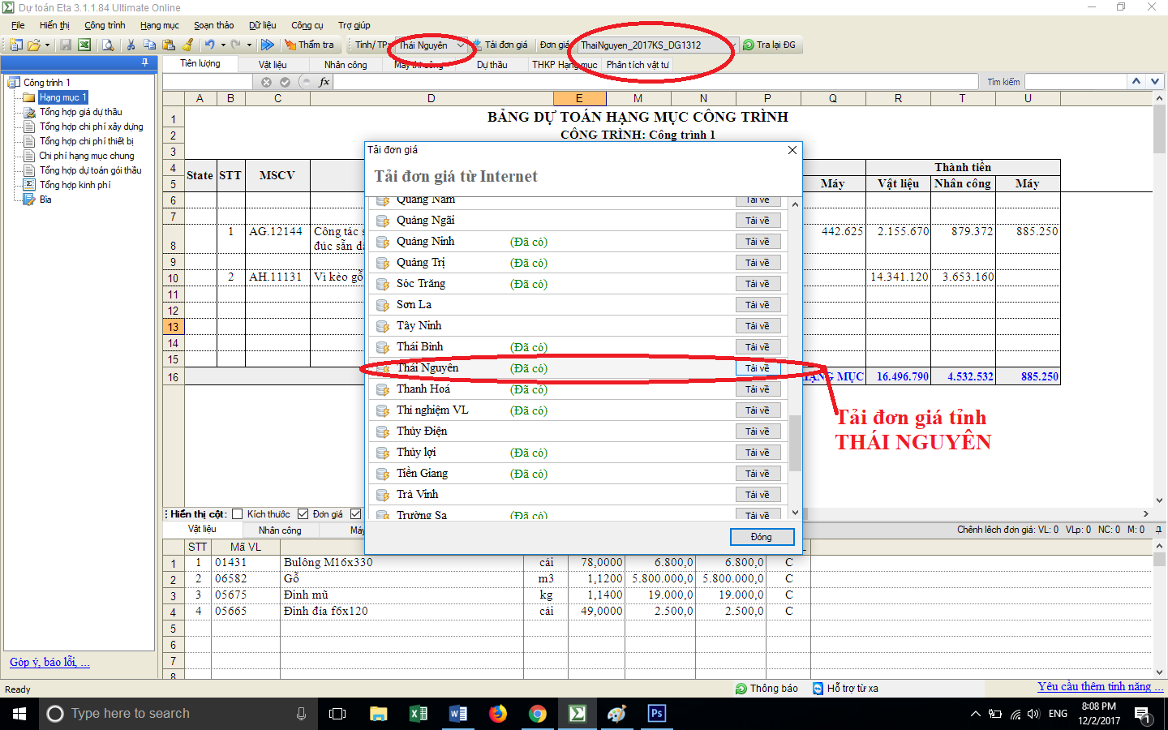The image size is (1168, 730).
Task: Enable the Kích thước checkbox
Action: point(238,514)
